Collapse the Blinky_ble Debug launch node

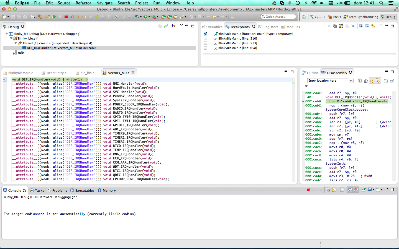7,34
